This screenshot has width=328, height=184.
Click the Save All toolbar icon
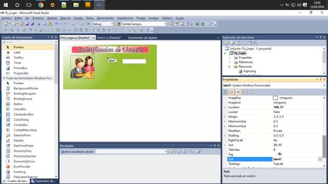pos(32,24)
